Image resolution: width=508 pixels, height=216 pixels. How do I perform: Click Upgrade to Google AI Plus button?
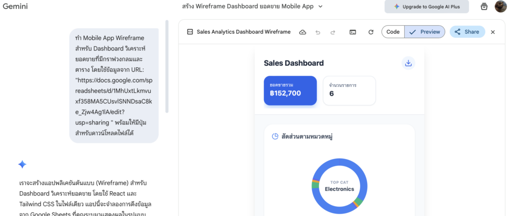(x=427, y=6)
